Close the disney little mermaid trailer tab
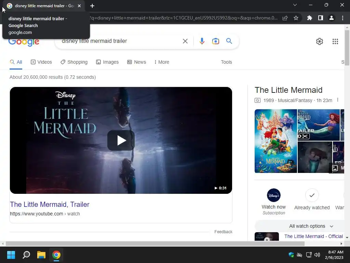This screenshot has height=263, width=350. [79, 6]
